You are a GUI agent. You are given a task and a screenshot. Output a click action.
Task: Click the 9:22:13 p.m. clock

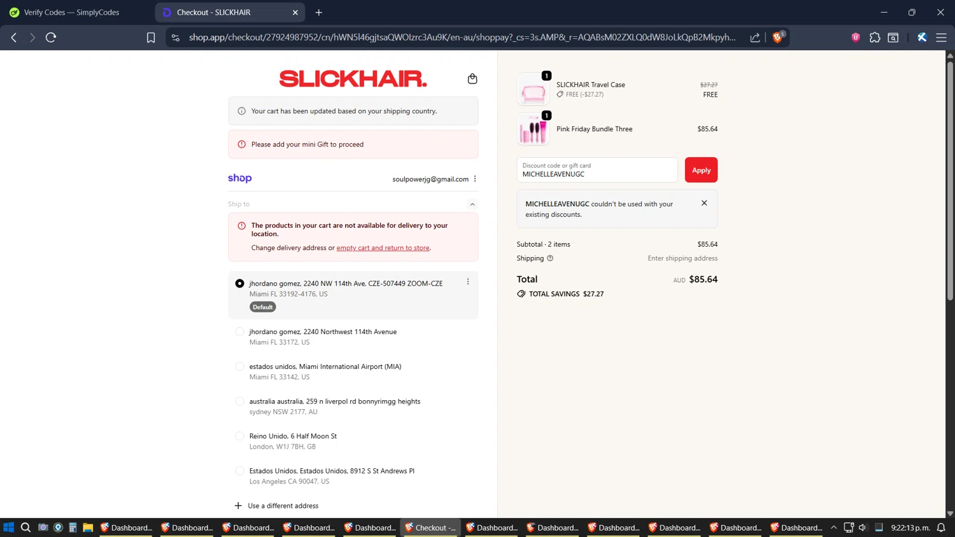point(910,527)
